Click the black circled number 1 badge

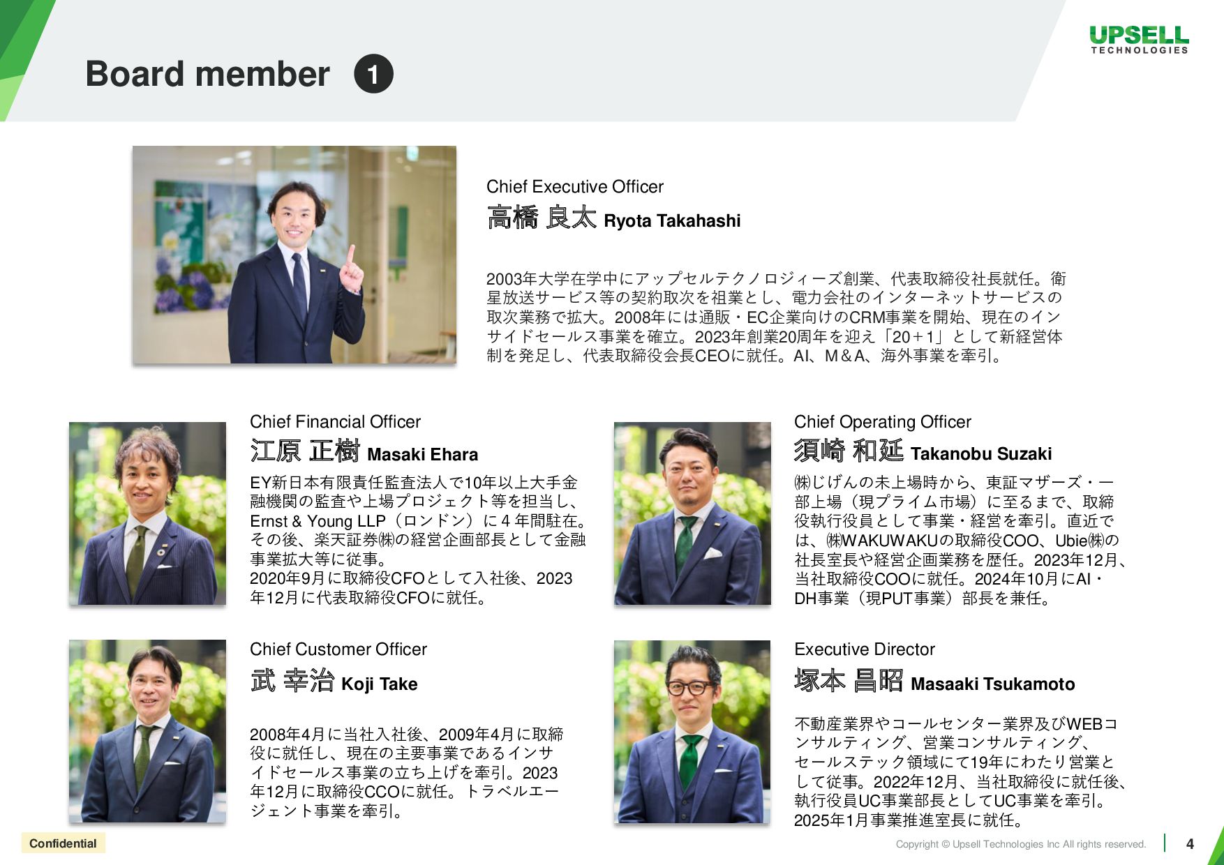pos(373,74)
